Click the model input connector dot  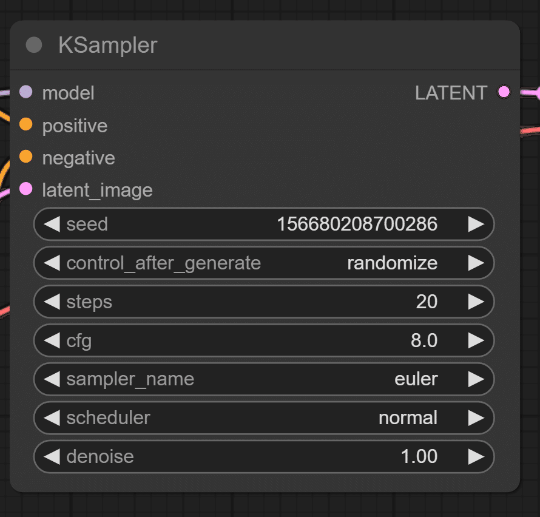26,92
